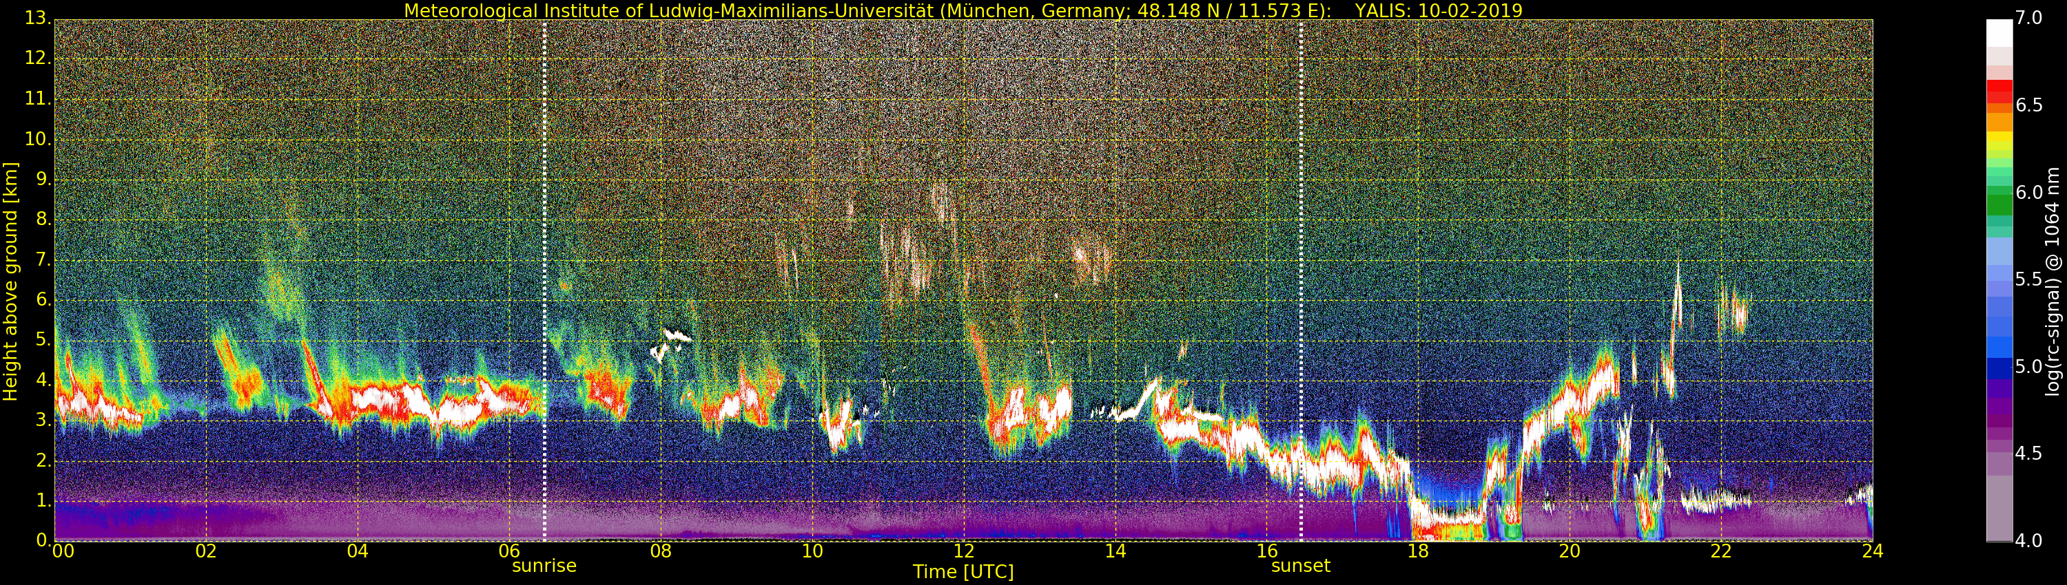Click the '13.' tick on the height axis
The height and width of the screenshot is (585, 2067).
37,19
